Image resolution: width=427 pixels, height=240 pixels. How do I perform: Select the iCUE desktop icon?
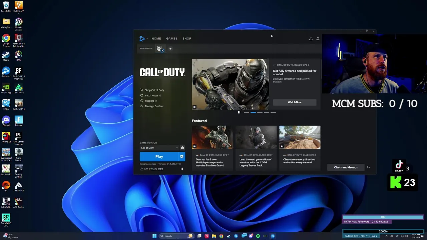[x=18, y=56]
